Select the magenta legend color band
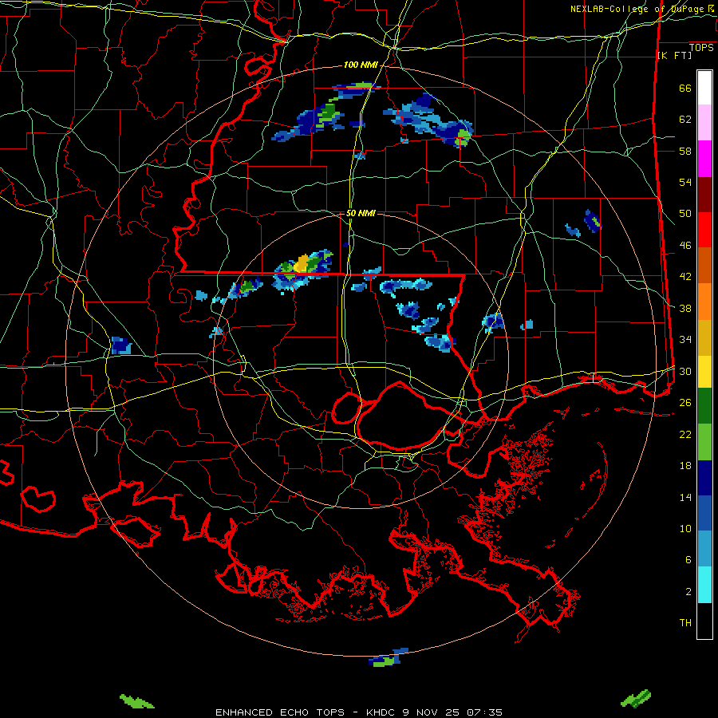This screenshot has height=718, width=718. (x=704, y=159)
